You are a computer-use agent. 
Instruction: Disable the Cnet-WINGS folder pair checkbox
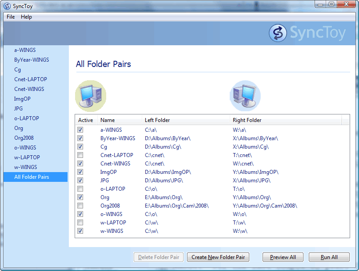tap(80, 164)
